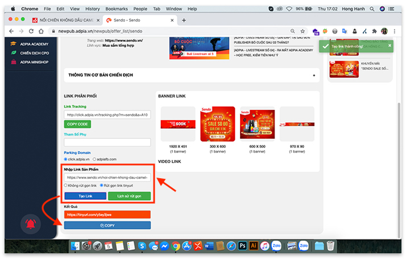Launch Photoshop from the dock
The height and width of the screenshot is (259, 406).
point(242,246)
